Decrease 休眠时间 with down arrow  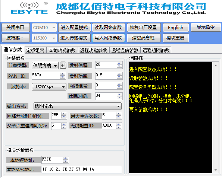[x=119, y=98]
